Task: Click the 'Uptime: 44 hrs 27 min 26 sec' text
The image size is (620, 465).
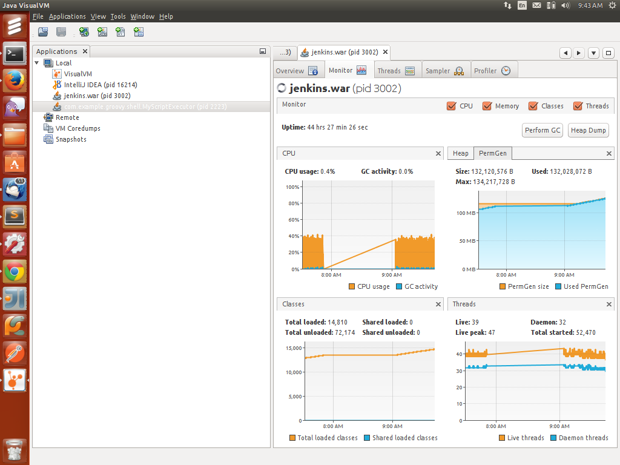Action: [x=325, y=127]
